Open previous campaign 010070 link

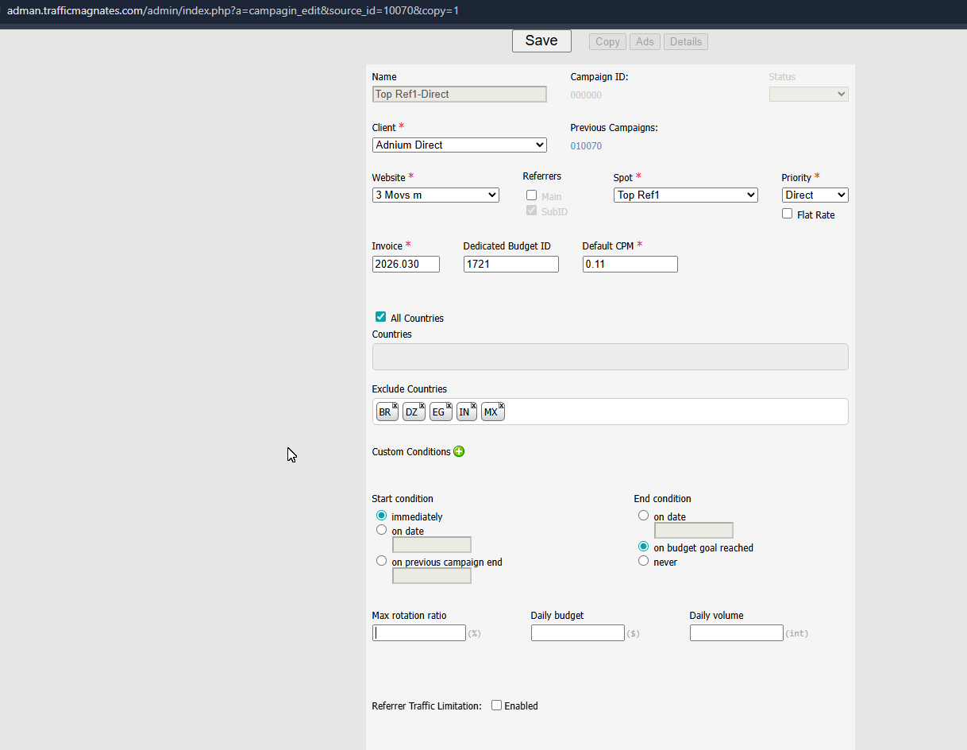click(586, 146)
